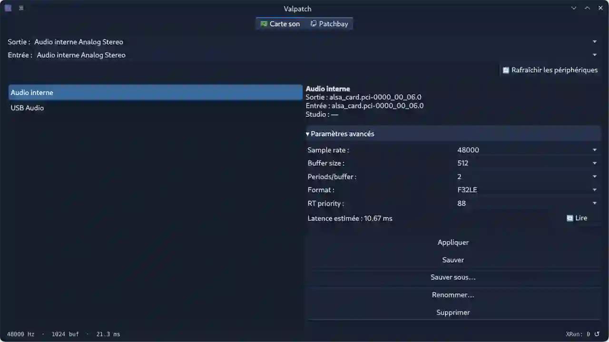The width and height of the screenshot is (609, 342).
Task: Click the Supprimer button
Action: pos(453,313)
